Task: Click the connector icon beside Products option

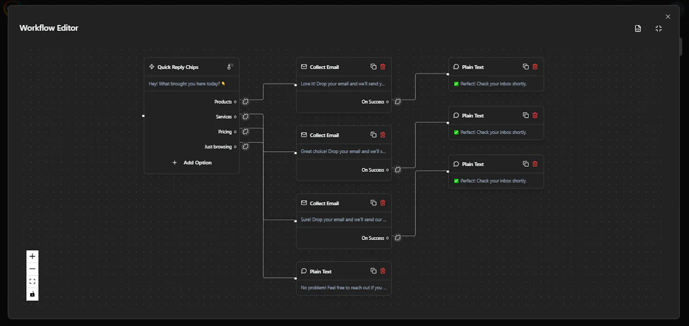Action: click(x=245, y=102)
